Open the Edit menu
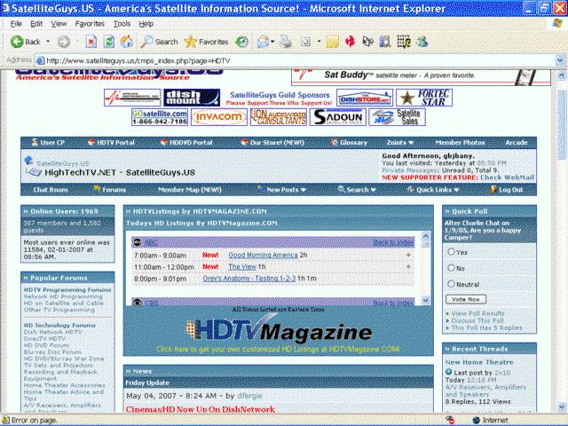 pos(36,24)
